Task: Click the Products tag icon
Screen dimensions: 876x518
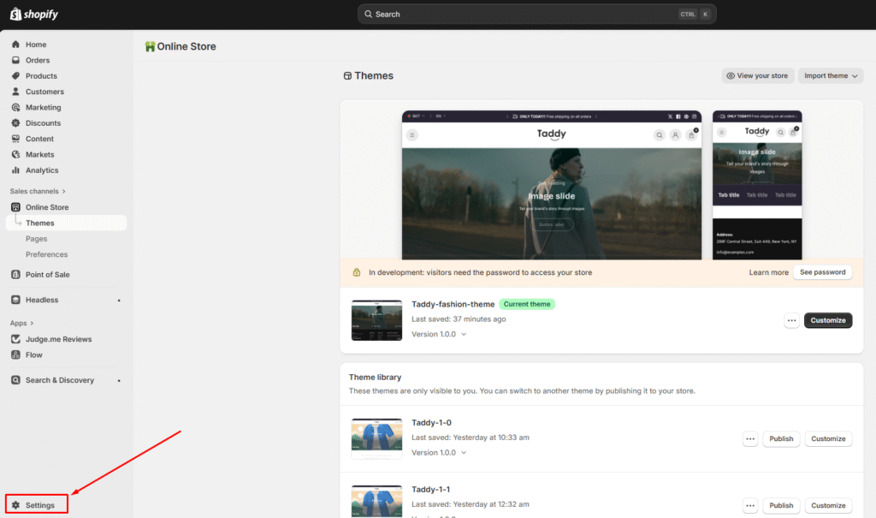Action: click(x=15, y=75)
